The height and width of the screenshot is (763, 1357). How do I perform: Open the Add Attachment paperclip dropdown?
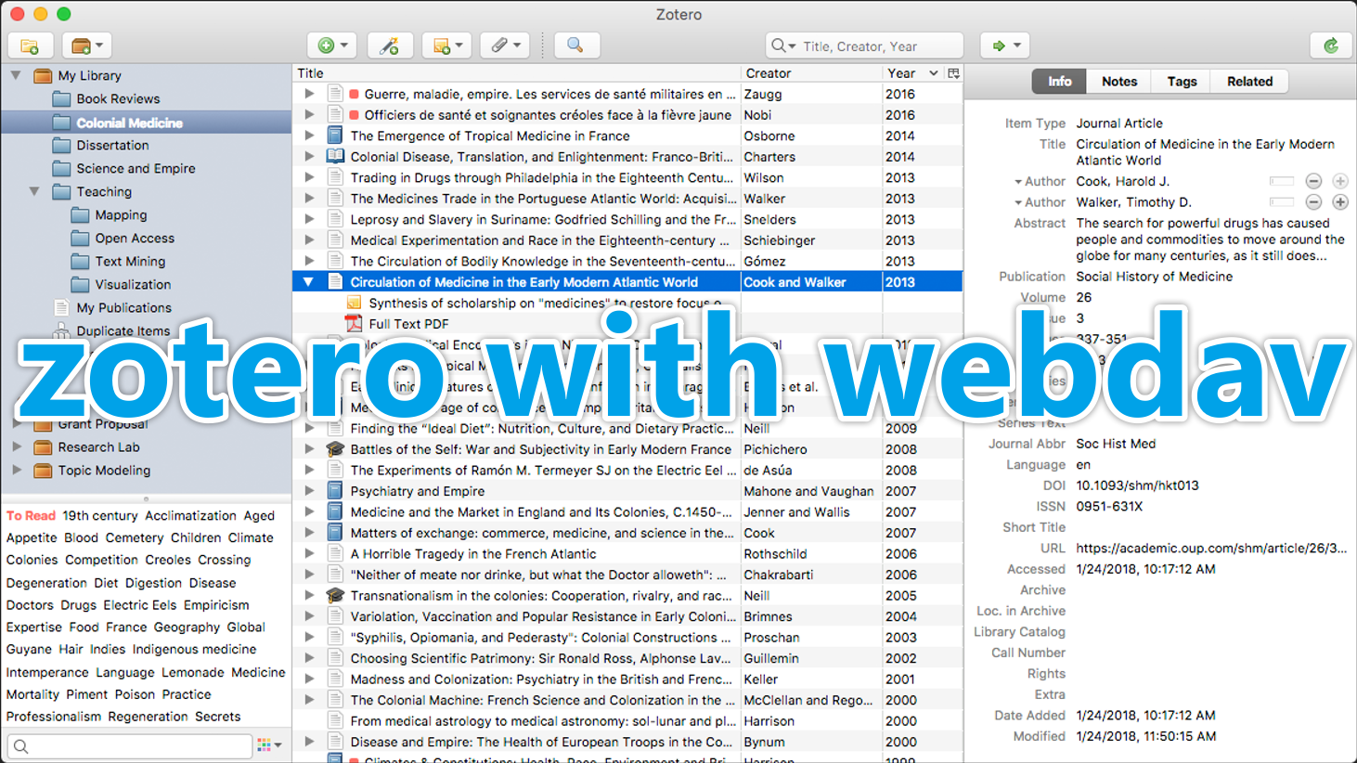point(505,45)
